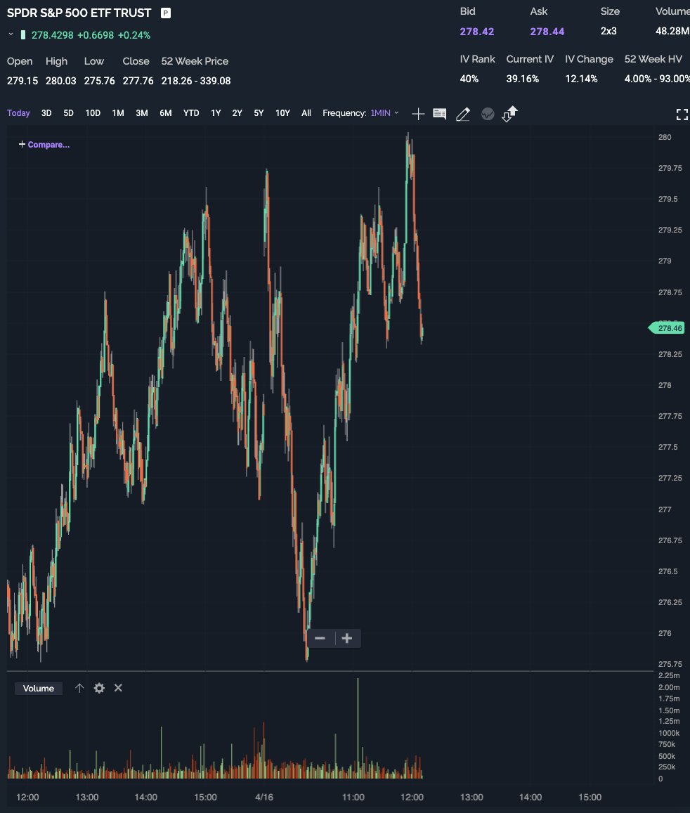Click the SPDR S&P 500 ETF TRUST title

[79, 13]
